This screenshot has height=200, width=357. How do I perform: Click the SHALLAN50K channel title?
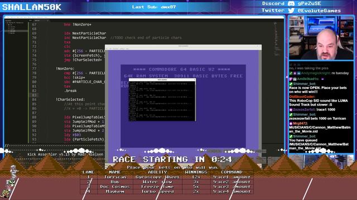tap(32, 7)
